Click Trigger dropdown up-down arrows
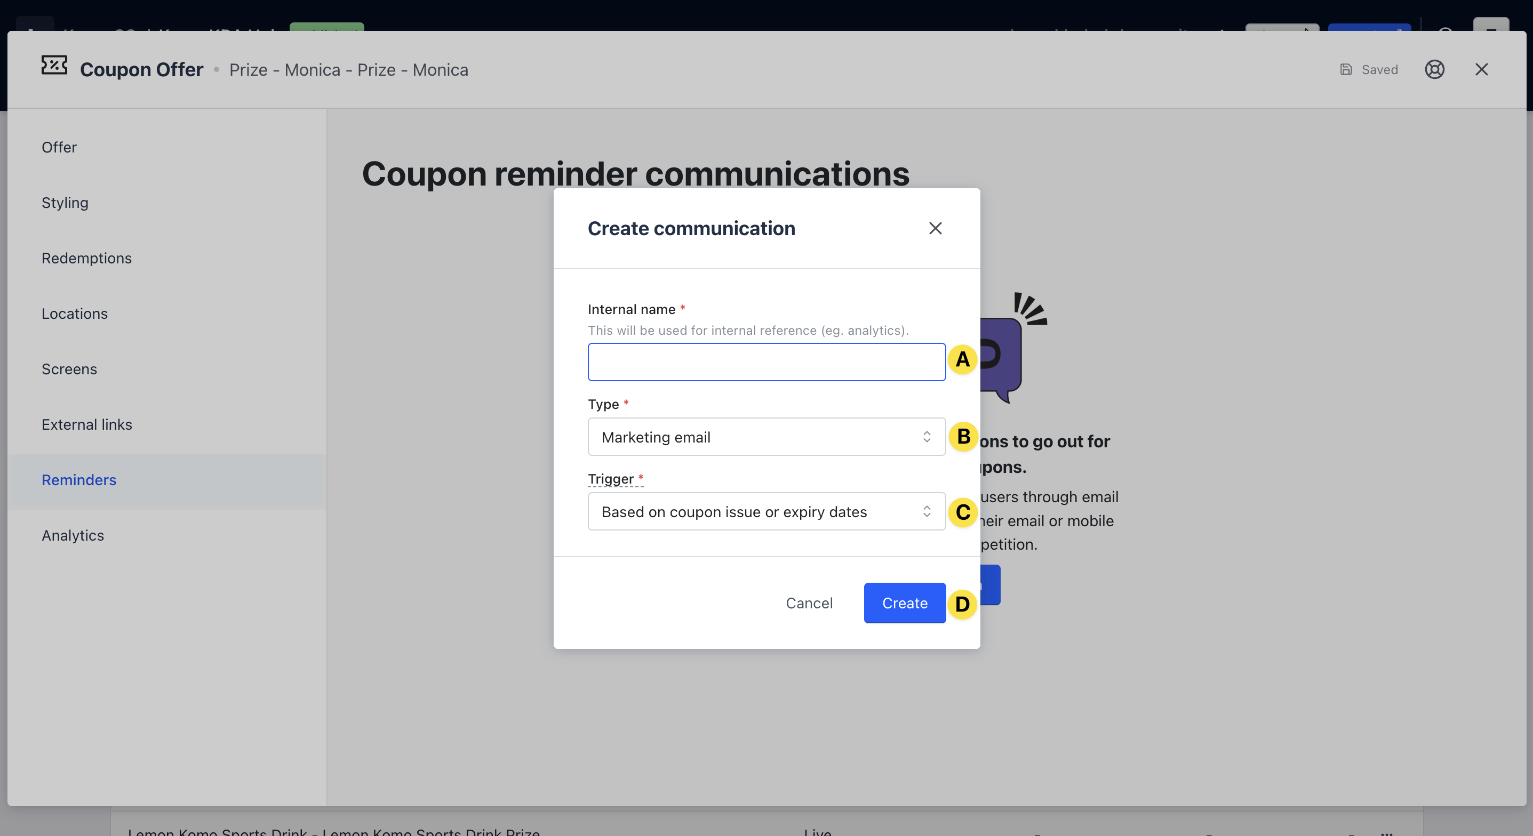 927,512
